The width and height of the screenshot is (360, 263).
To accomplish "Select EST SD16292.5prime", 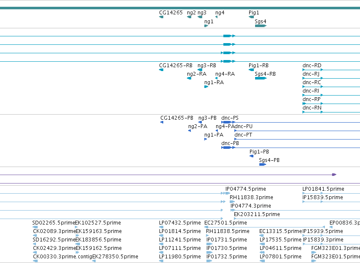I will pos(35,244).
